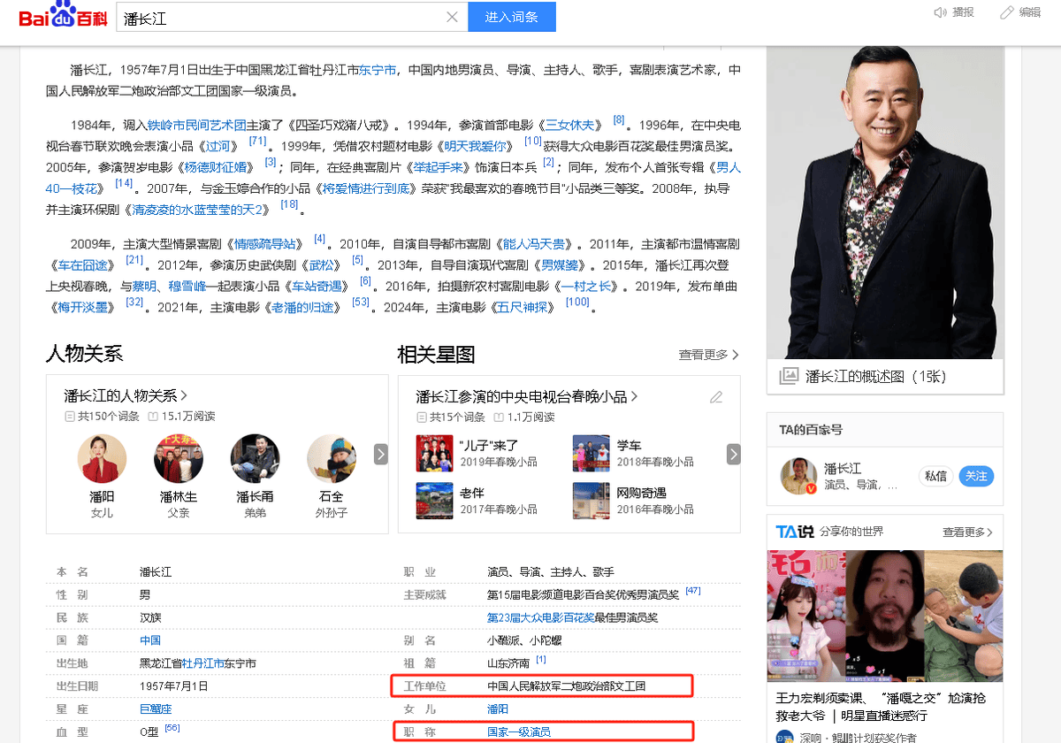This screenshot has height=743, width=1061.
Task: Open the TA说 video thumbnail
Action: point(885,616)
